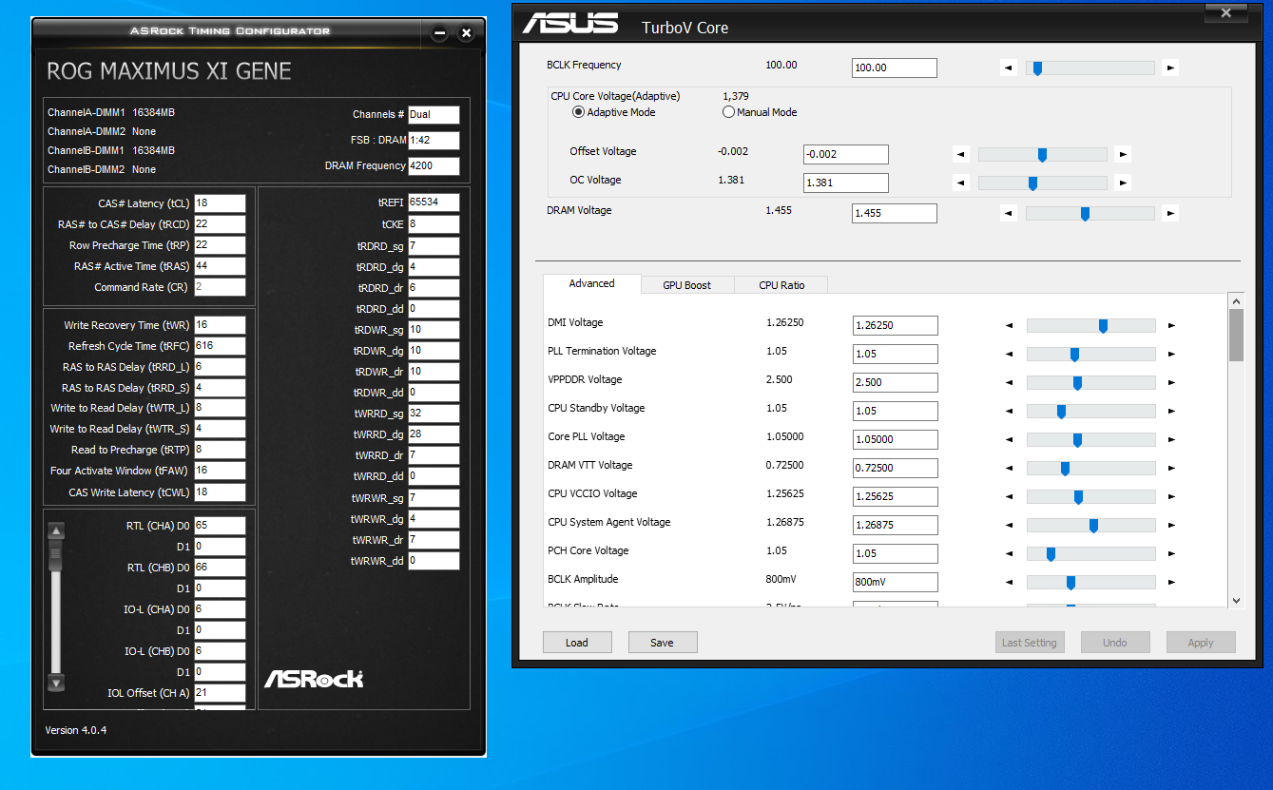1273x790 pixels.
Task: Click RTL panel scroll down arrow
Action: tap(56, 683)
